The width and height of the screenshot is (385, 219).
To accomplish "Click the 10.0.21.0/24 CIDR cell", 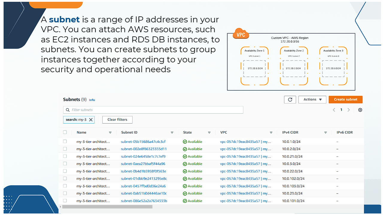I will tap(292, 156).
